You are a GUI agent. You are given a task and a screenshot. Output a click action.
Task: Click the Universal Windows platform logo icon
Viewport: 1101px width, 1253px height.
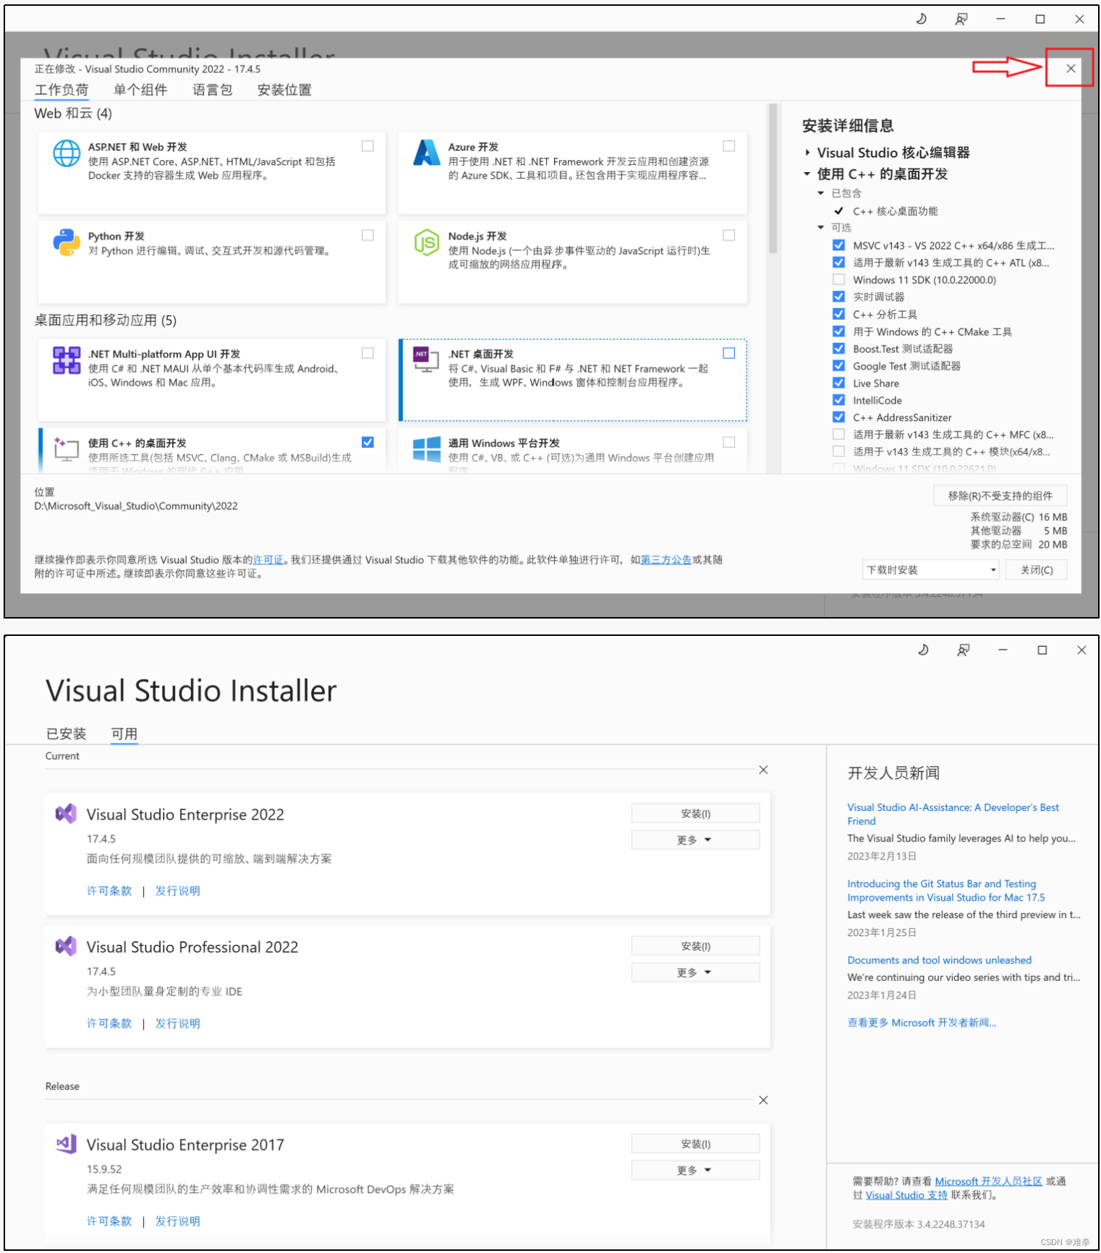[x=427, y=449]
